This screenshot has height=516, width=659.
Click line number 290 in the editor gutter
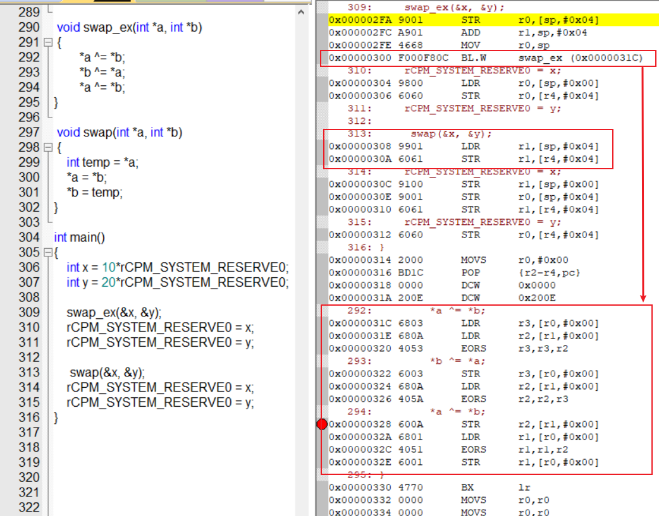click(29, 27)
